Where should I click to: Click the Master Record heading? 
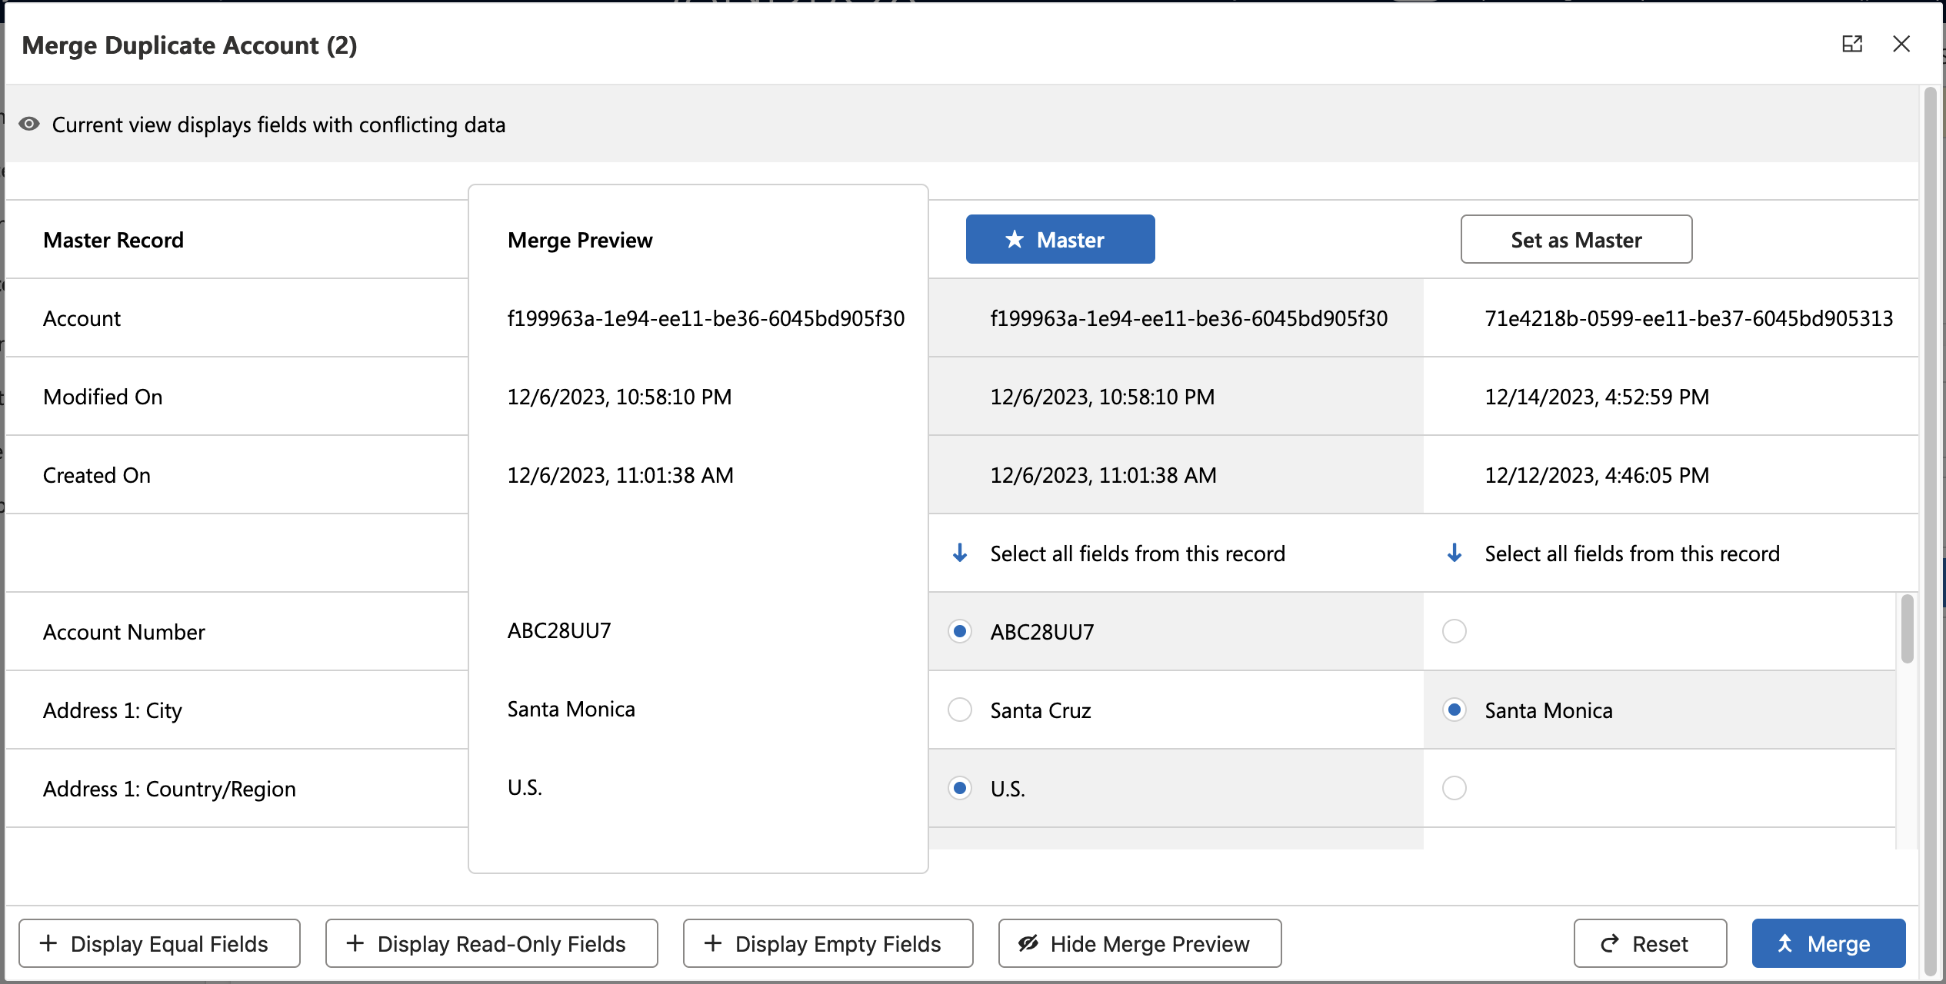point(113,240)
